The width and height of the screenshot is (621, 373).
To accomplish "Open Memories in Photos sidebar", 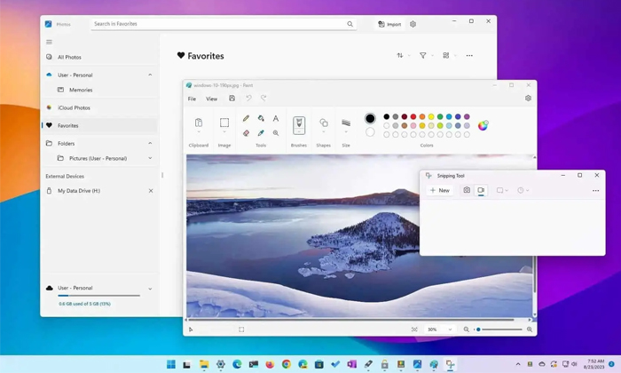I will coord(99,90).
